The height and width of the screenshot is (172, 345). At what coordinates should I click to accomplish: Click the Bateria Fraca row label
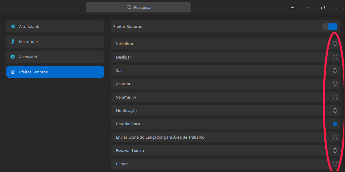coord(128,124)
